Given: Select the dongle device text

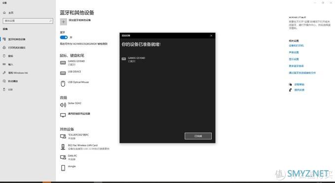Looking at the screenshot, I should point(71,166).
